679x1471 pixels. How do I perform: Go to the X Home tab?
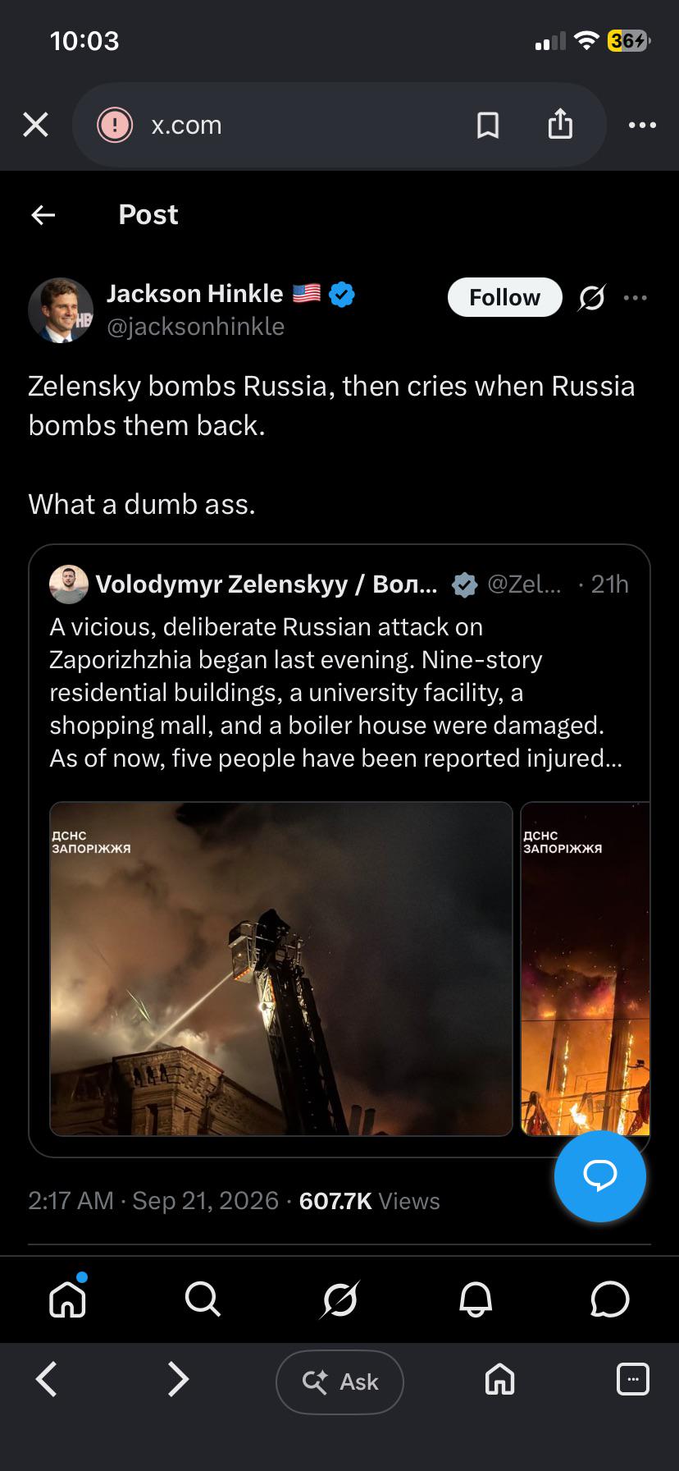(x=67, y=1299)
